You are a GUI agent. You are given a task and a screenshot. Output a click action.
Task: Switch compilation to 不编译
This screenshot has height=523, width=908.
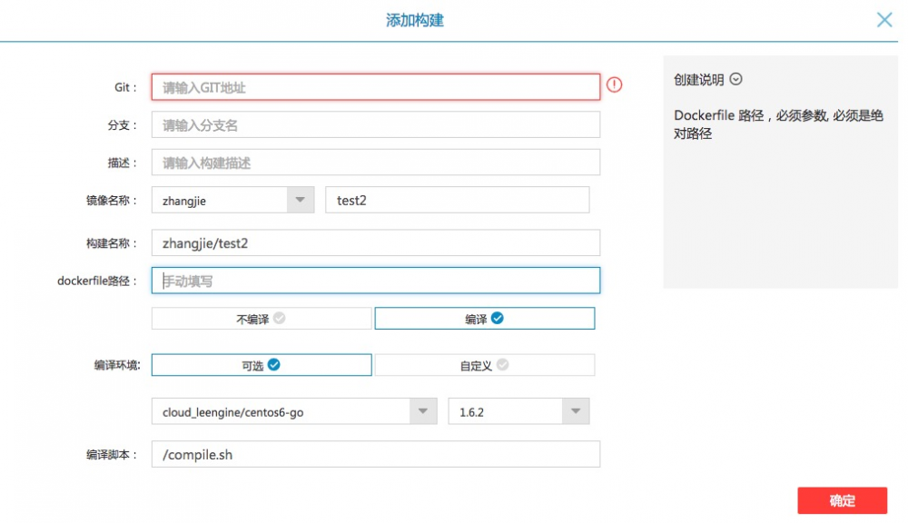(x=262, y=318)
